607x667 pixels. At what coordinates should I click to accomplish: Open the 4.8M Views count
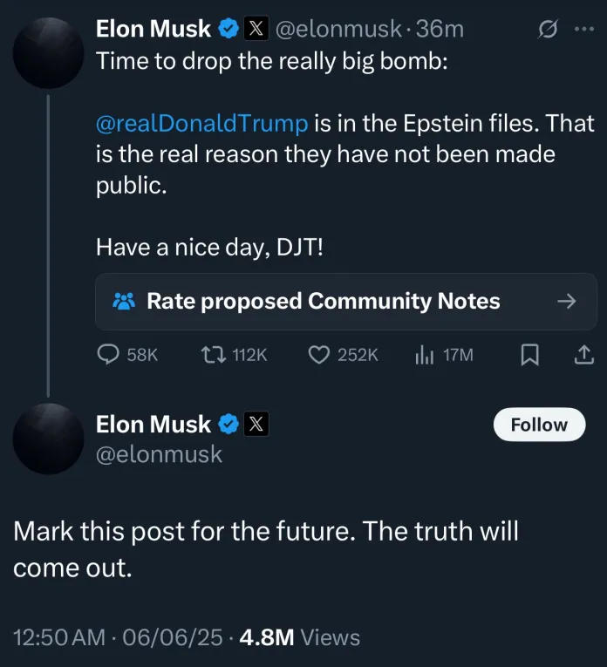pos(299,637)
